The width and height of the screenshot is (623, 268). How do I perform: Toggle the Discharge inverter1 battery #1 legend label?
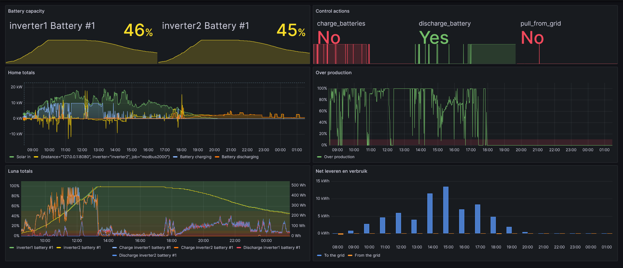click(x=272, y=248)
